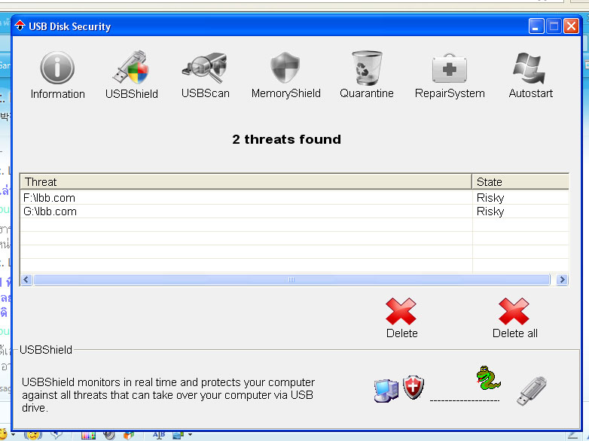Viewport: 589px width, 441px height.
Task: Click the red shield icon in USBShield panel
Action: [x=414, y=387]
